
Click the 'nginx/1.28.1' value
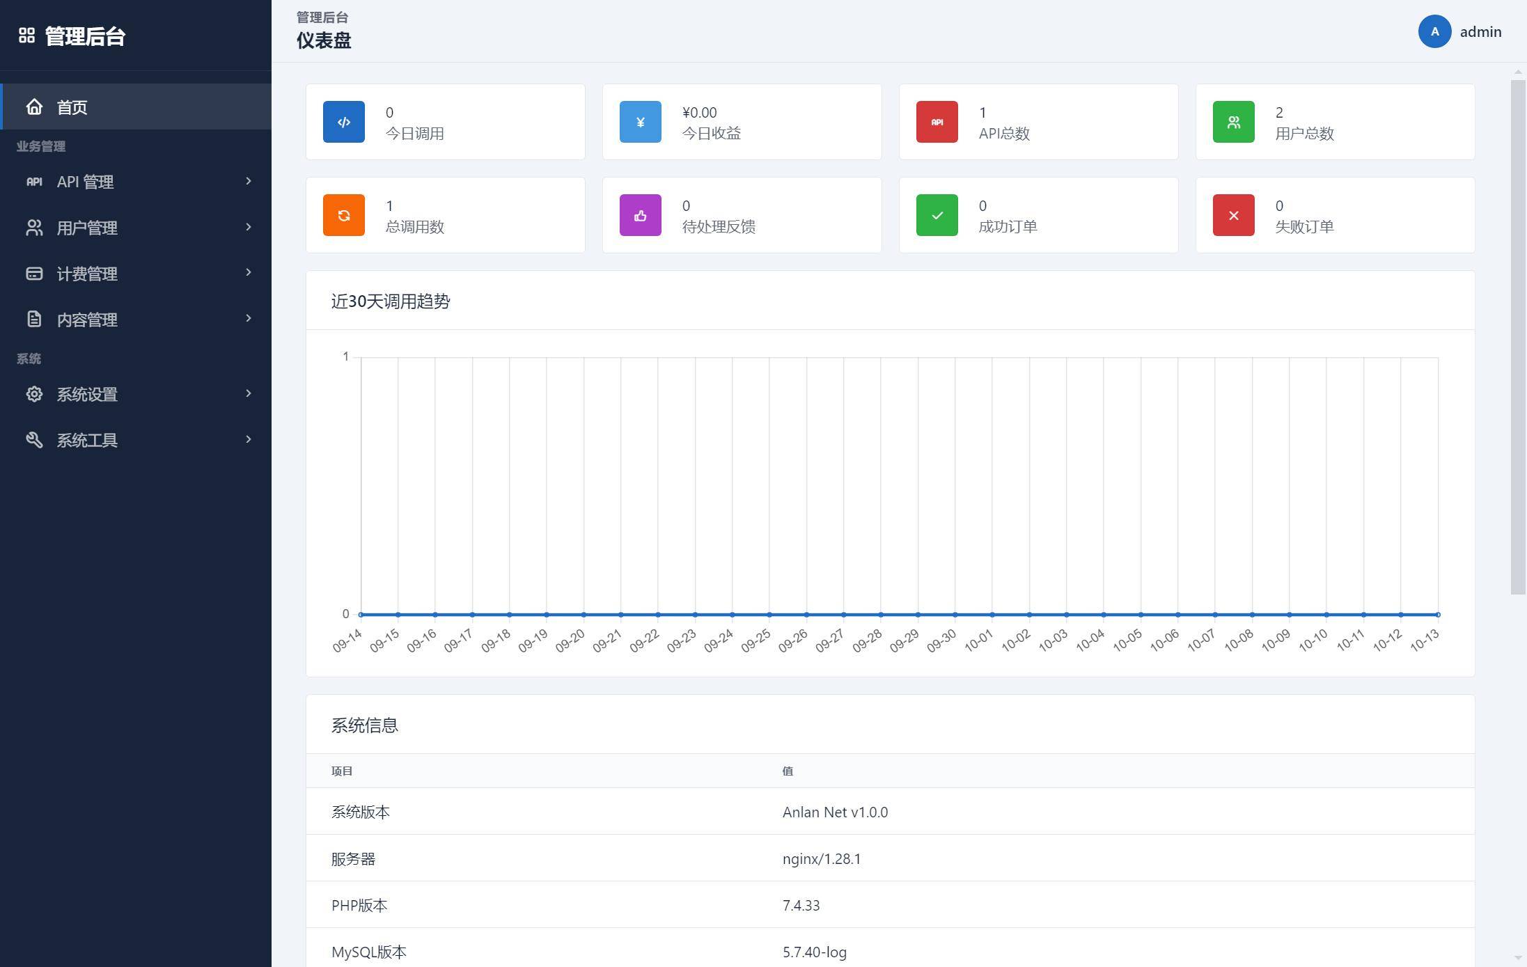click(822, 859)
